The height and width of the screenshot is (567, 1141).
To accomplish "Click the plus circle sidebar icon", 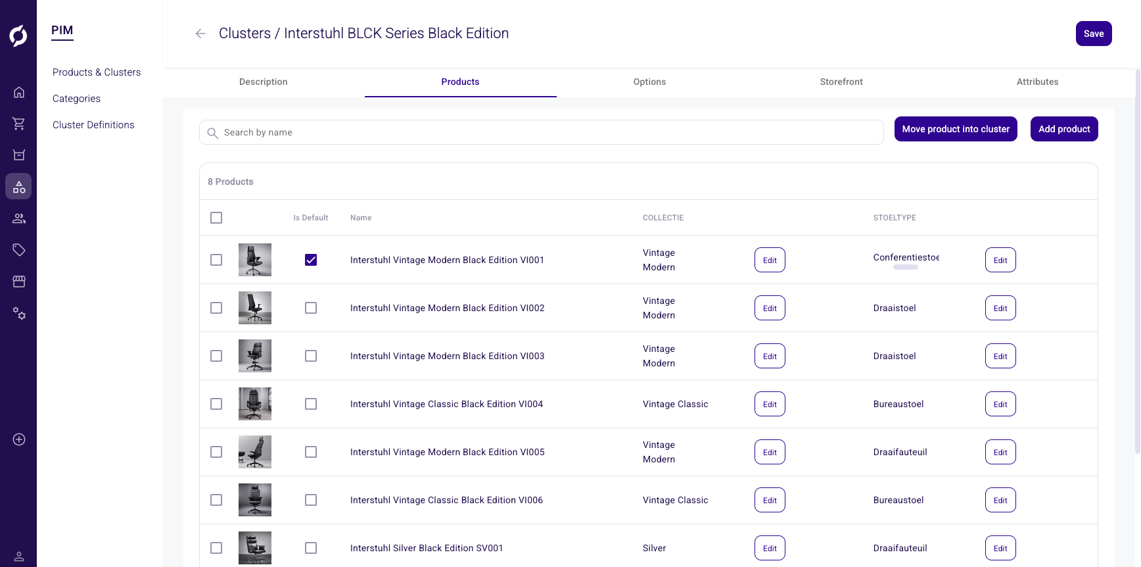I will pos(19,439).
